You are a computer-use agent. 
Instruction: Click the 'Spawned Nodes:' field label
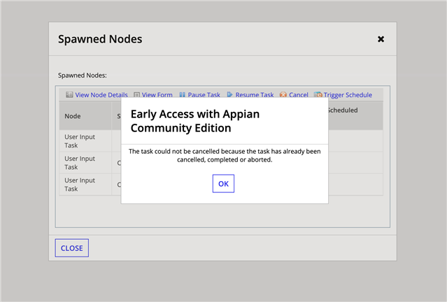[83, 75]
